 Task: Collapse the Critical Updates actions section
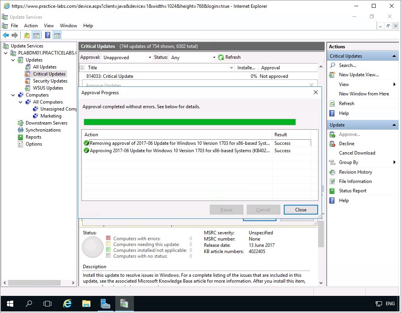pyautogui.click(x=394, y=56)
